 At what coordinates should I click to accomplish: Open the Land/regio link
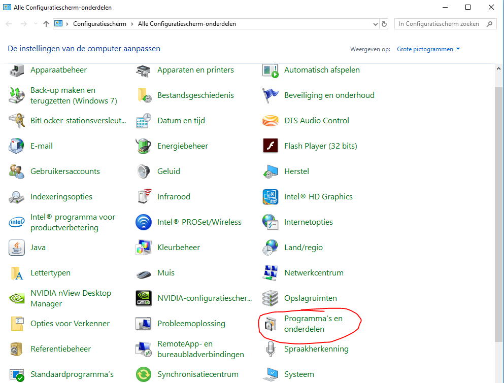click(304, 248)
